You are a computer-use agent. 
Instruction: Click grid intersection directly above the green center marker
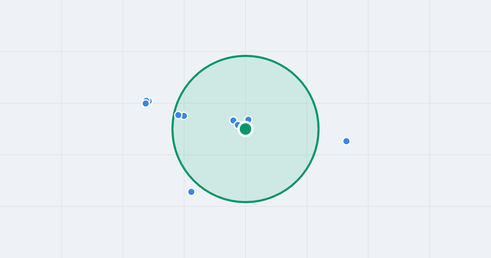(x=245, y=103)
